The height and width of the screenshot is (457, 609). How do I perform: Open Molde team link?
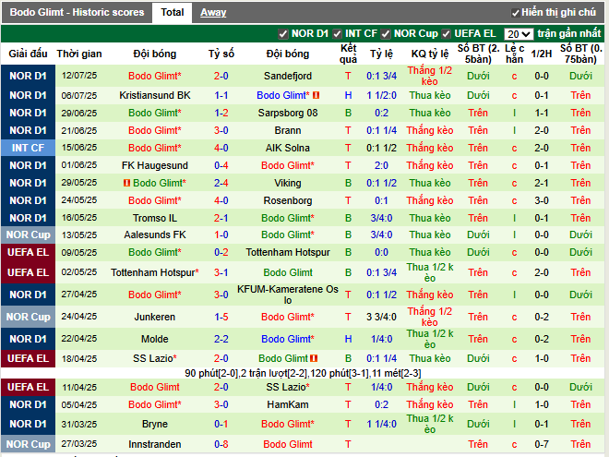[x=155, y=339]
